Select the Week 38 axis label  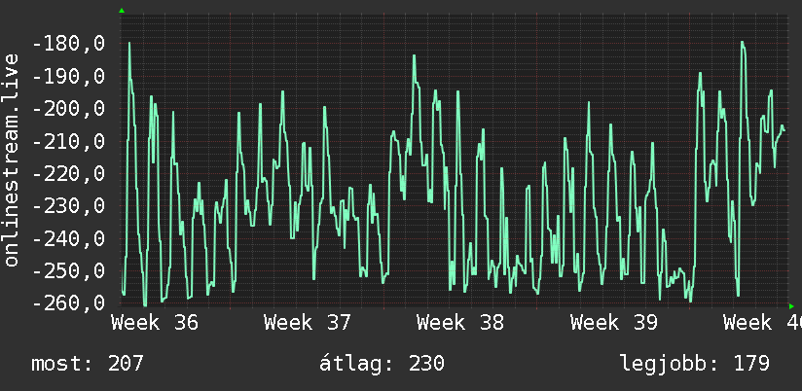point(460,323)
